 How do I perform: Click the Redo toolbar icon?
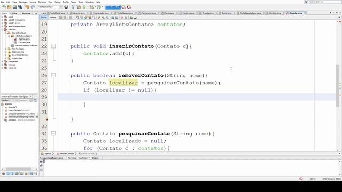point(33,7)
